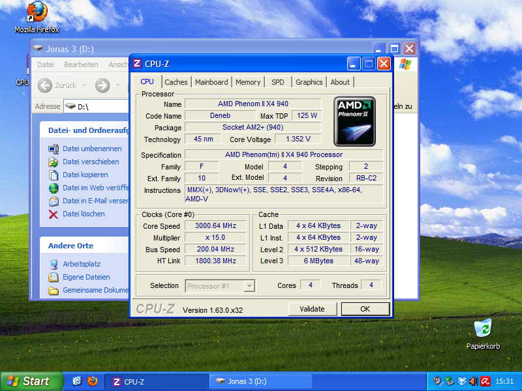Click the Revision value RB-C2
The height and width of the screenshot is (391, 522).
coord(366,178)
